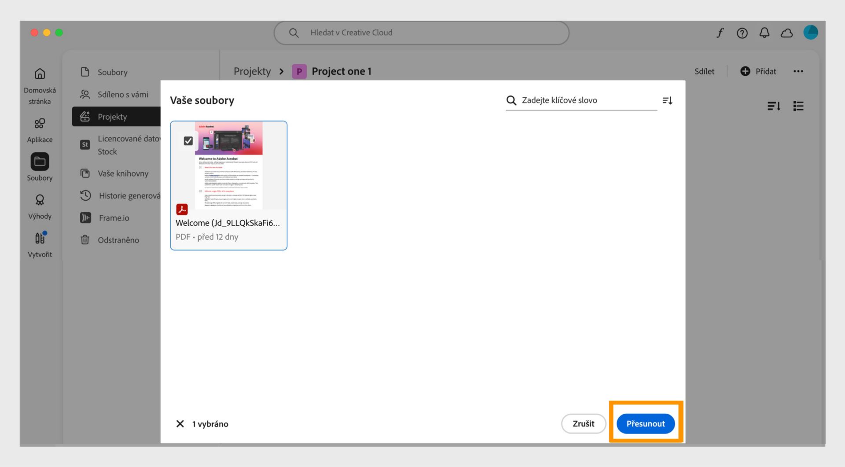Open the user profile avatar
This screenshot has height=467, width=845.
point(810,32)
